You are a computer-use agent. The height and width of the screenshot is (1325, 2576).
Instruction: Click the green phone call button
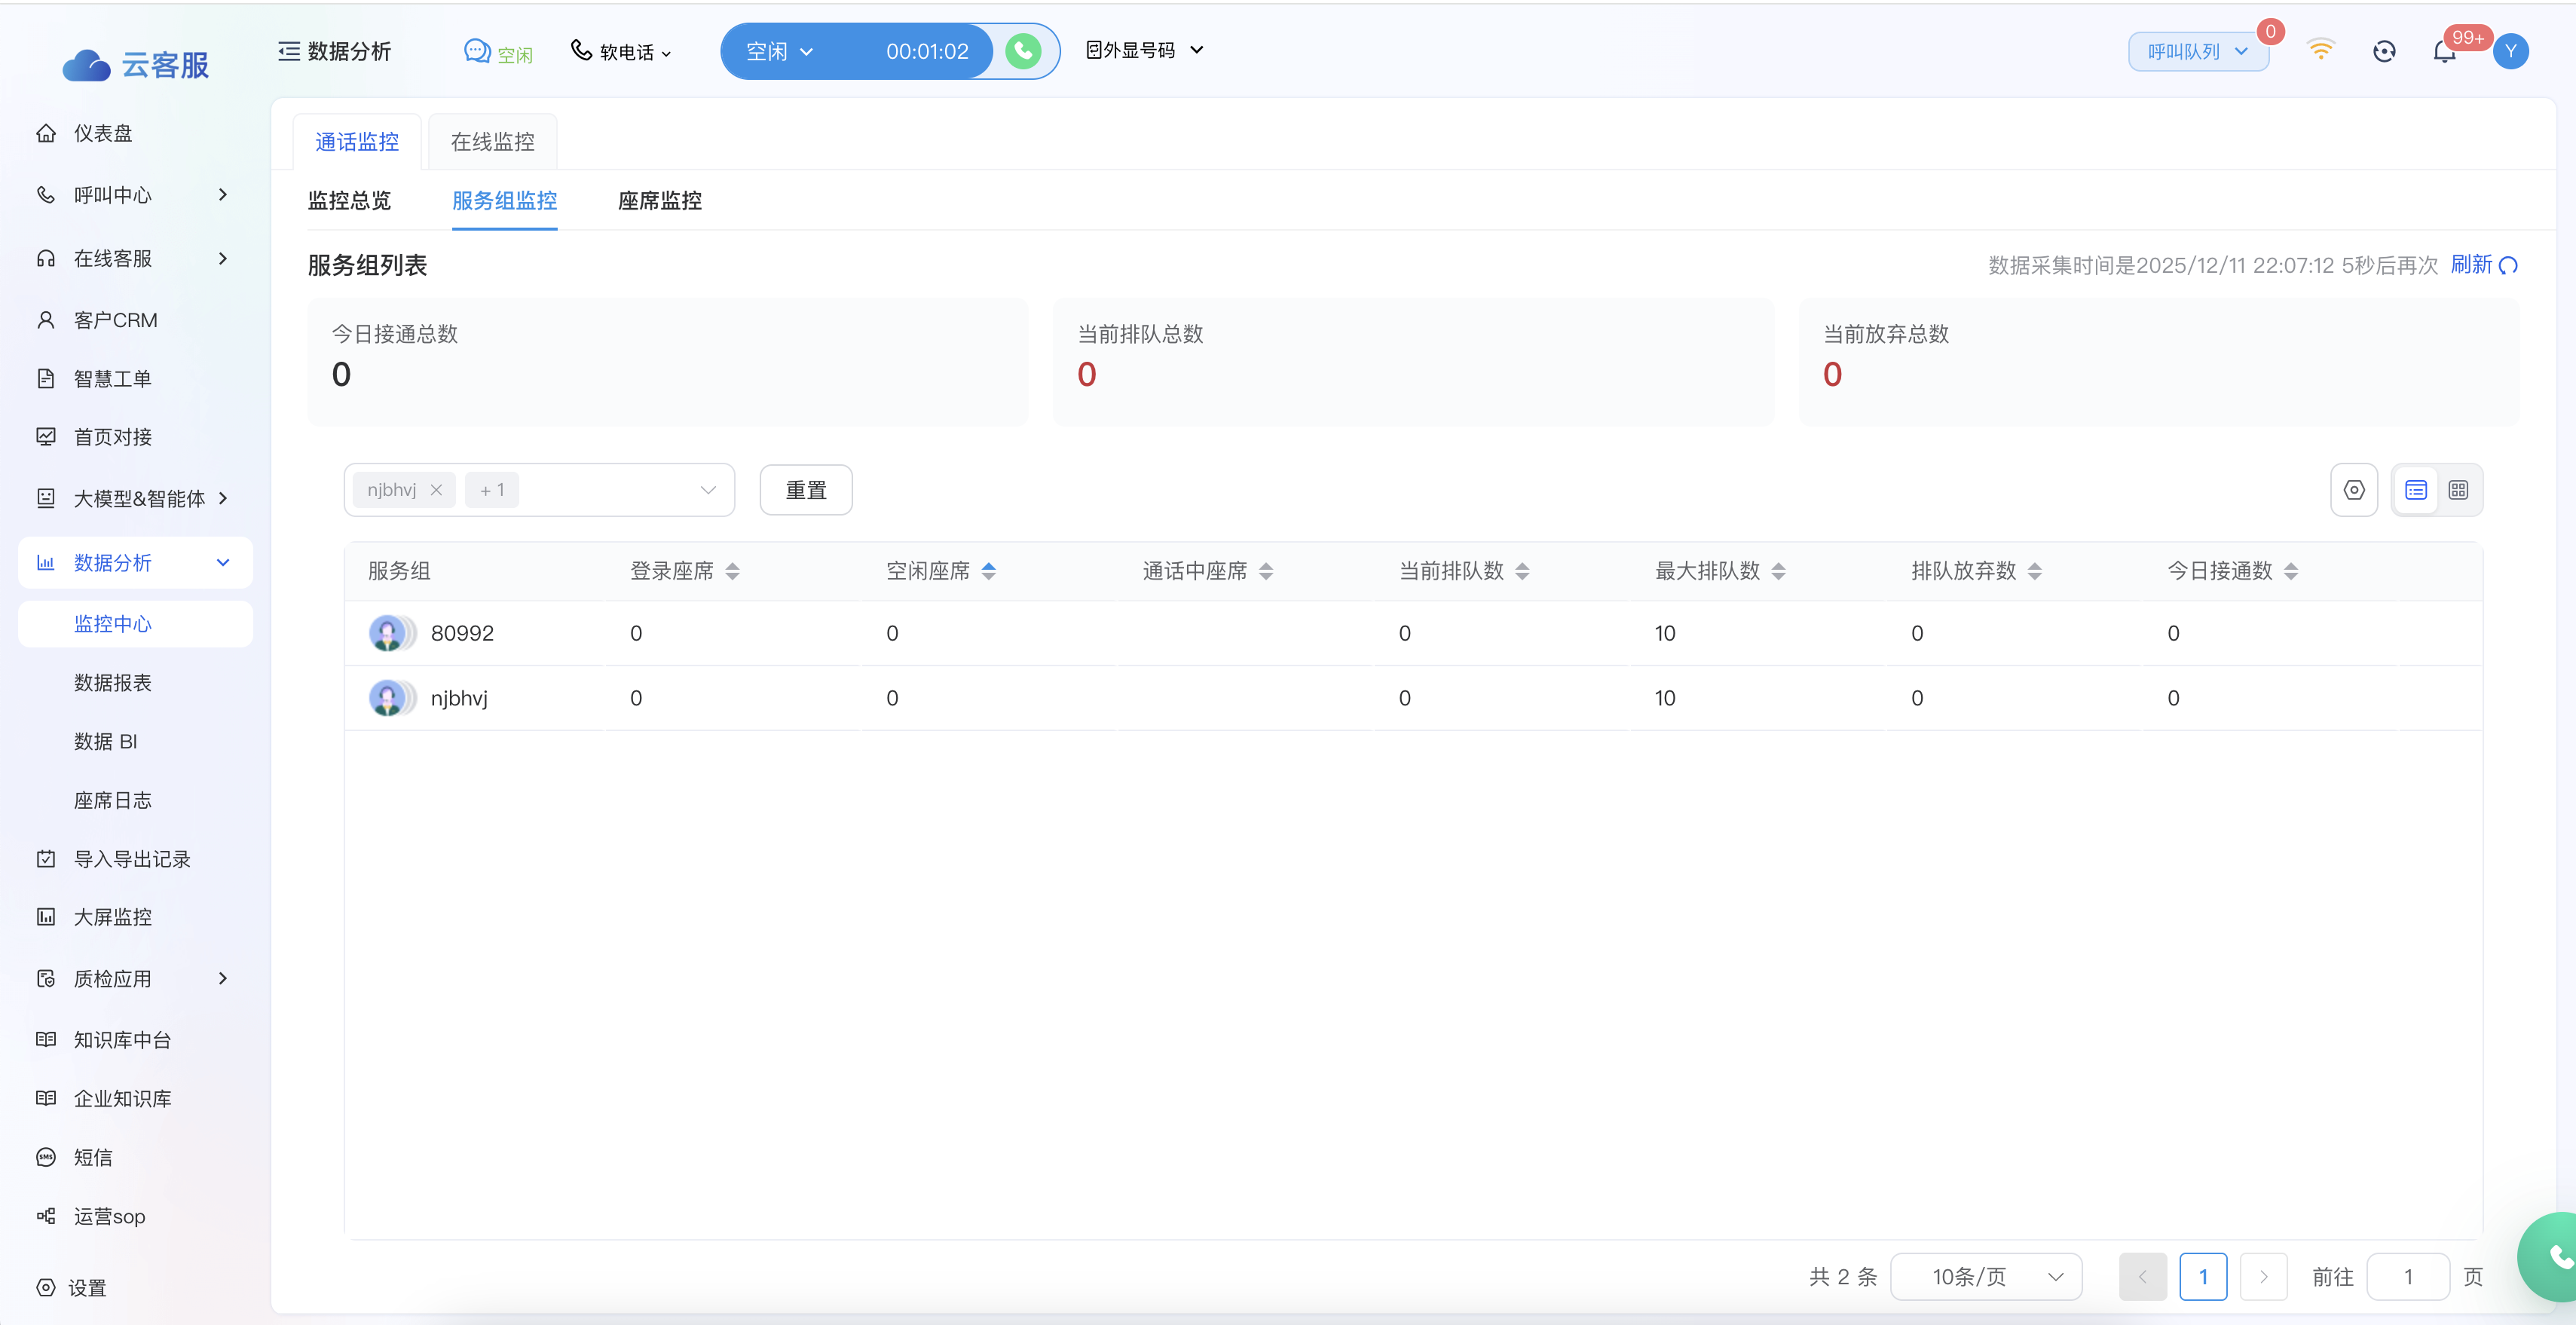[x=1022, y=51]
